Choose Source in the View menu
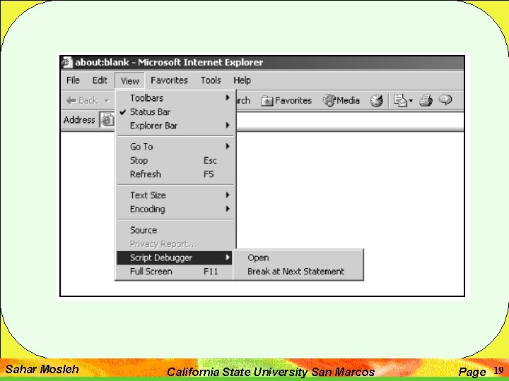 tap(175, 230)
